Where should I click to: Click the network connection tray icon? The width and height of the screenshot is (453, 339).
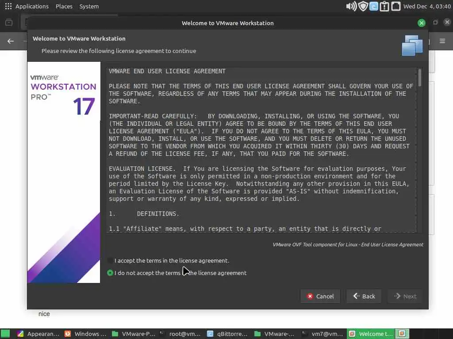coord(396,6)
